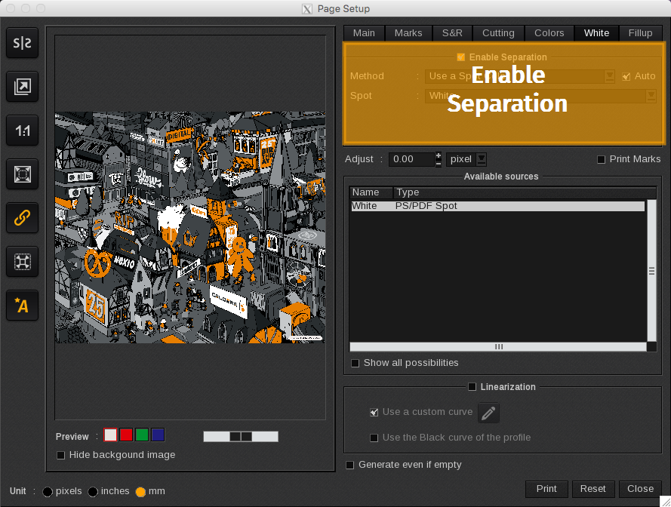The image size is (671, 507).
Task: Open the Adjust unit pixel dropdown
Action: click(481, 159)
